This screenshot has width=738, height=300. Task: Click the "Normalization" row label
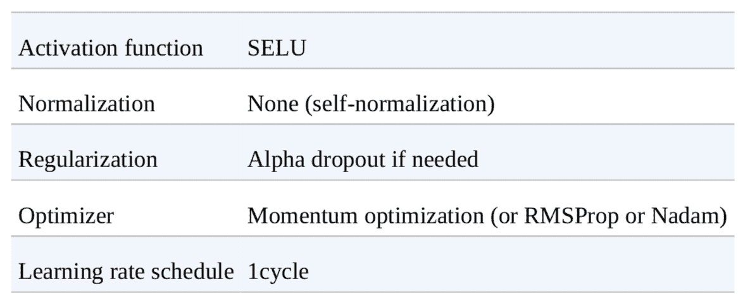tap(87, 103)
